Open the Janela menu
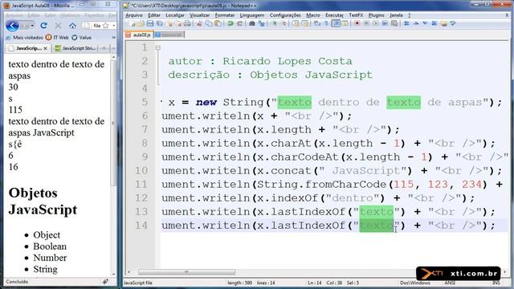The image size is (514, 289). pyautogui.click(x=396, y=15)
